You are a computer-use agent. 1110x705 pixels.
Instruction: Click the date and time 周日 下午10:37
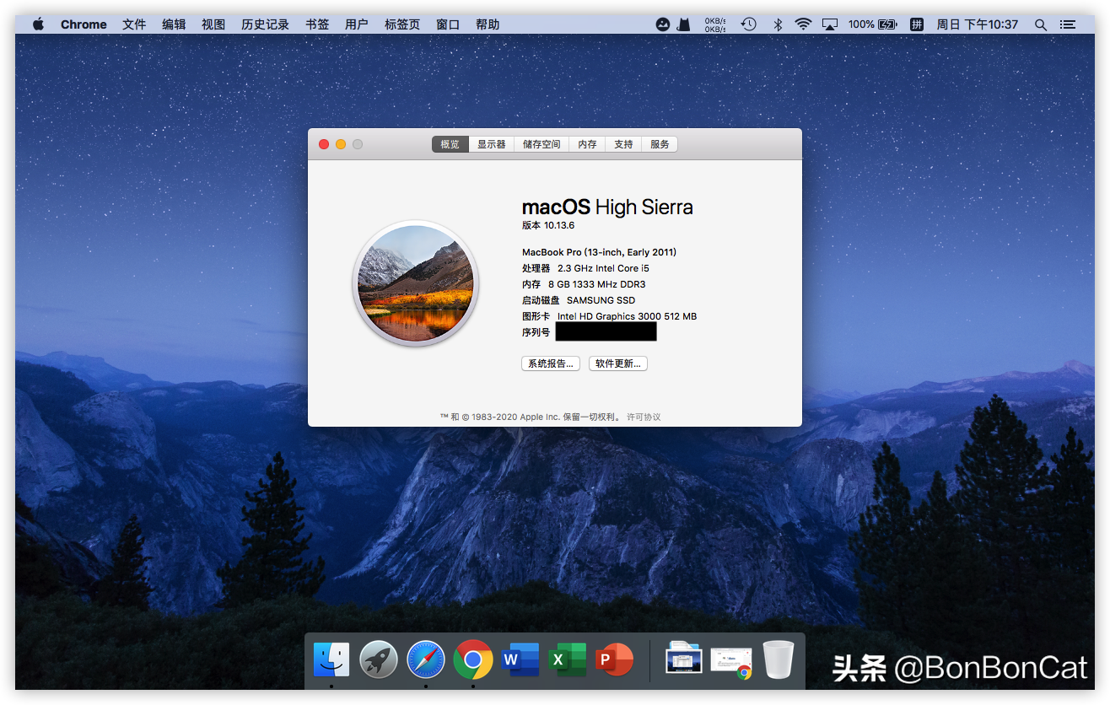point(977,24)
